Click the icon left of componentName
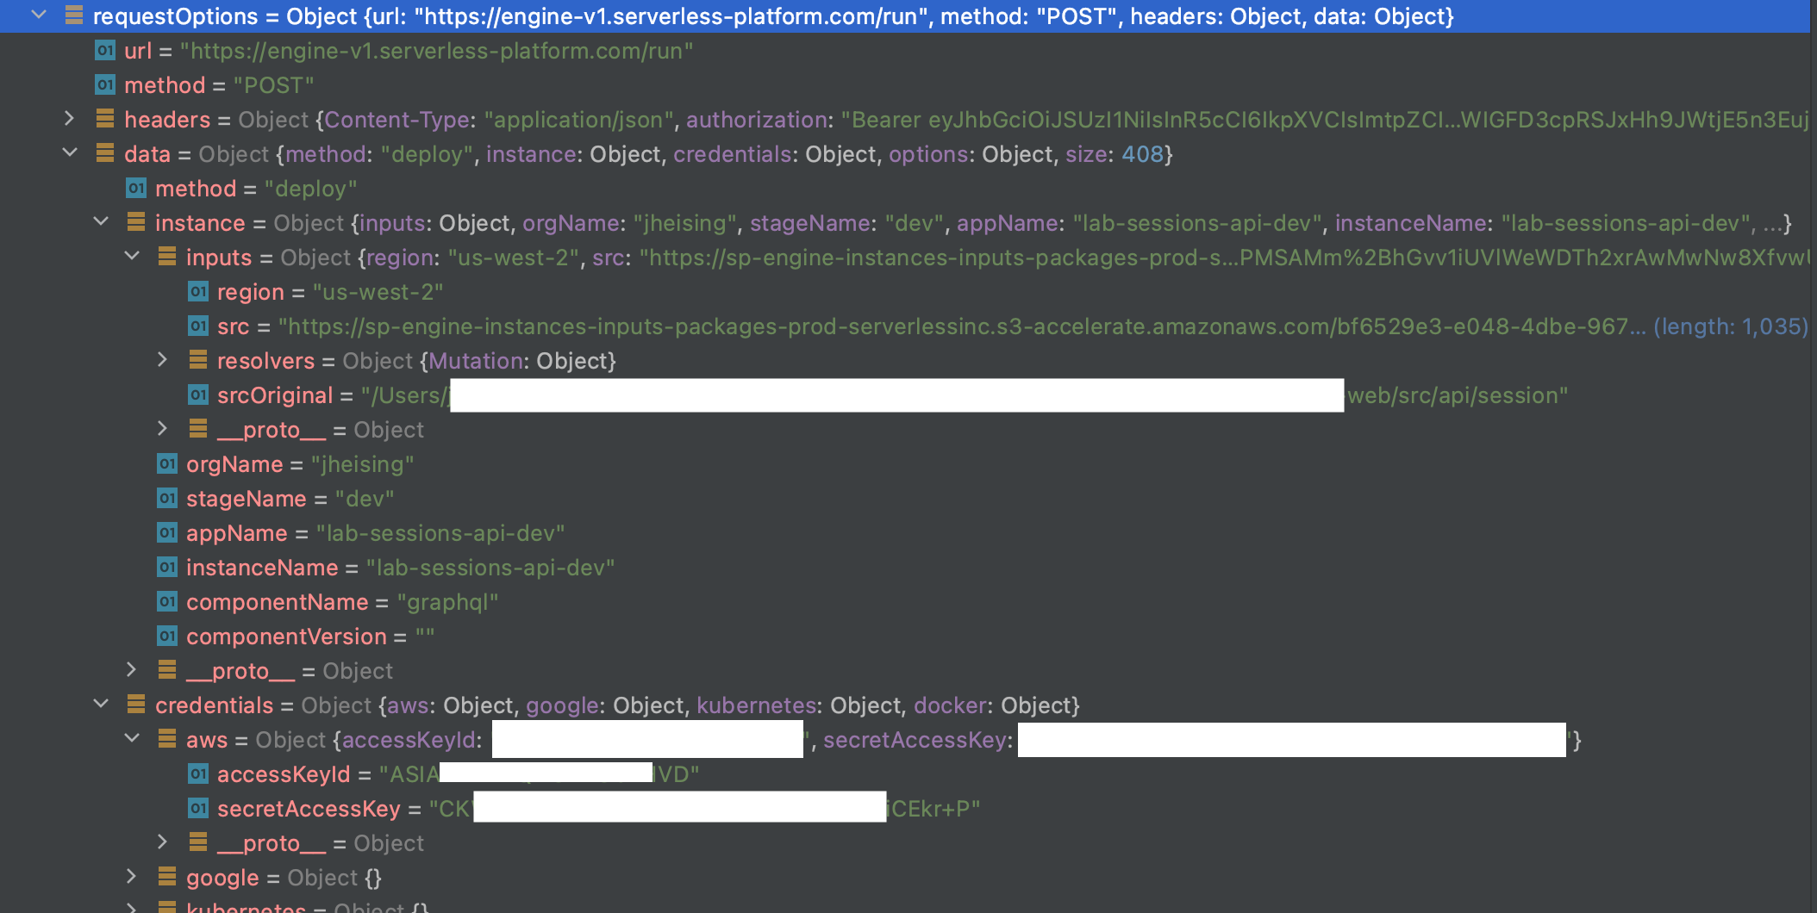 (166, 602)
